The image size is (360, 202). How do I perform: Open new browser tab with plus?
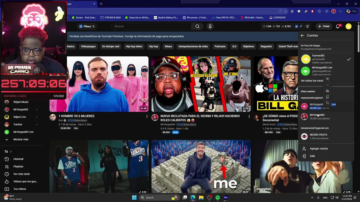pos(101,4)
